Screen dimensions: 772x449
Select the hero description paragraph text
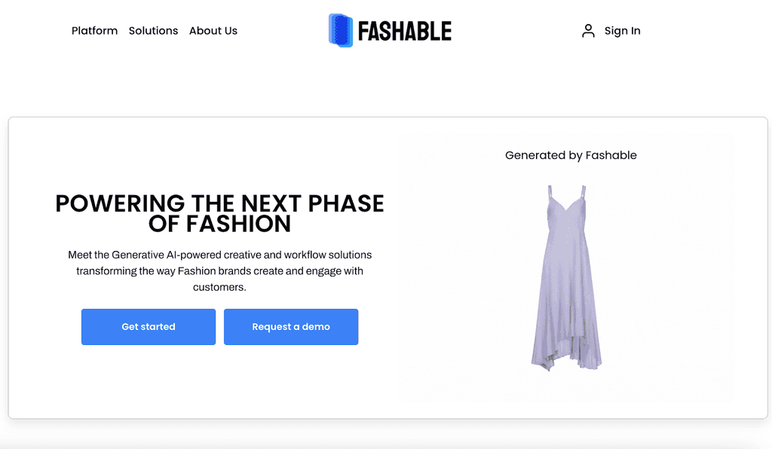(x=220, y=270)
